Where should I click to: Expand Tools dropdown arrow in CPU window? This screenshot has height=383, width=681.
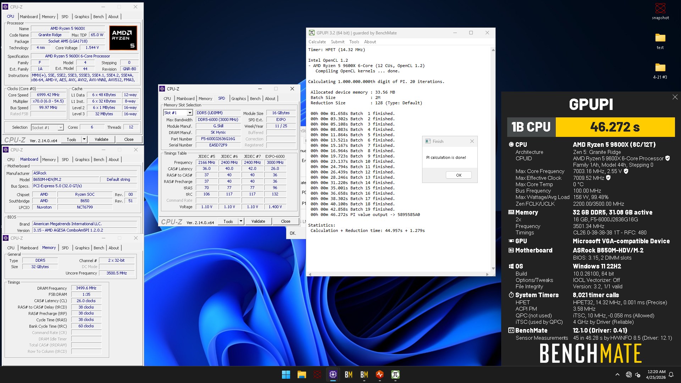(84, 139)
